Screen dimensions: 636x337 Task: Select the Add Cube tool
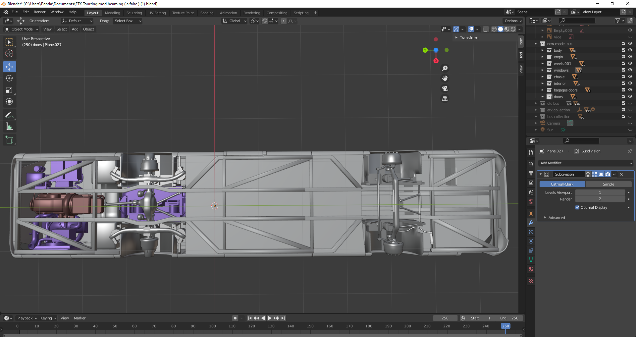tap(9, 140)
